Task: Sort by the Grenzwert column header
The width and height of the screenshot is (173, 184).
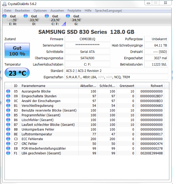Action: (x=126, y=86)
